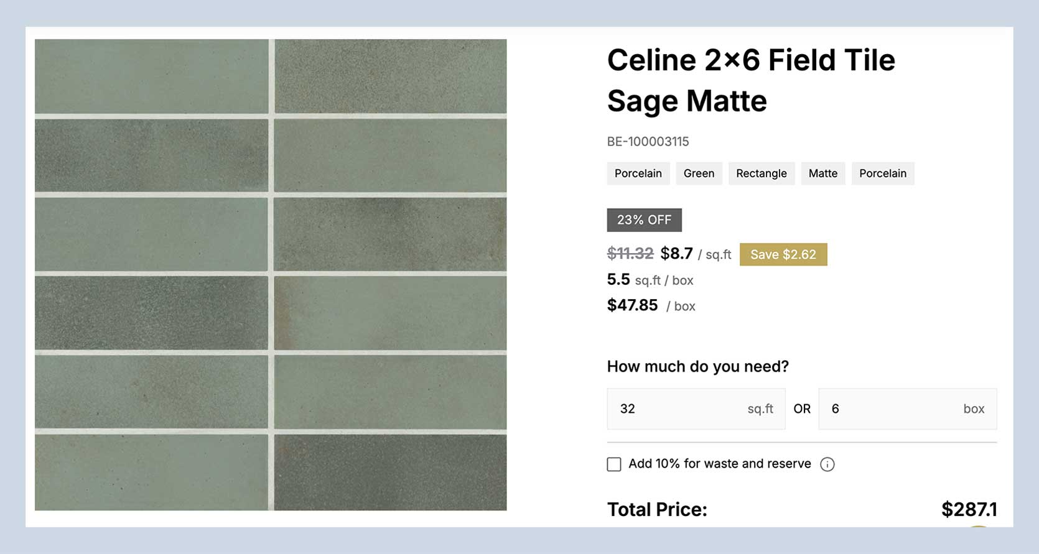Click the $8.7 per sq.ft sale price
This screenshot has height=554, width=1039.
[x=676, y=254]
